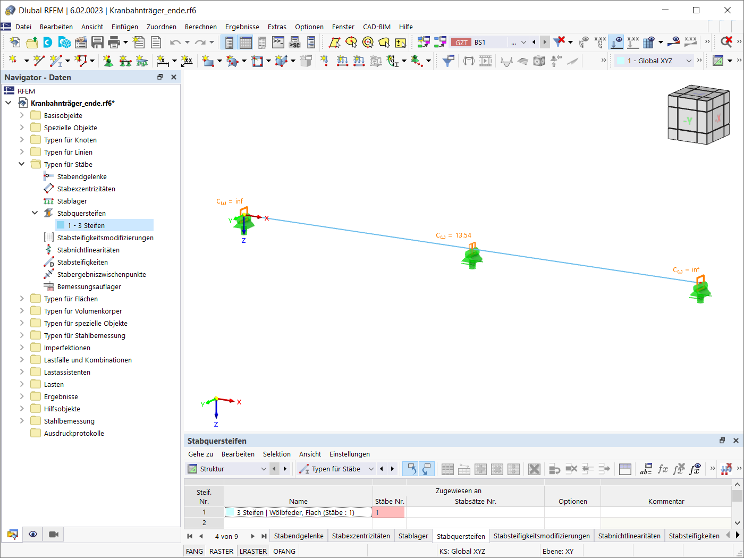
Task: Expand the Lastfälle und Kombinationen folder
Action: click(x=22, y=360)
